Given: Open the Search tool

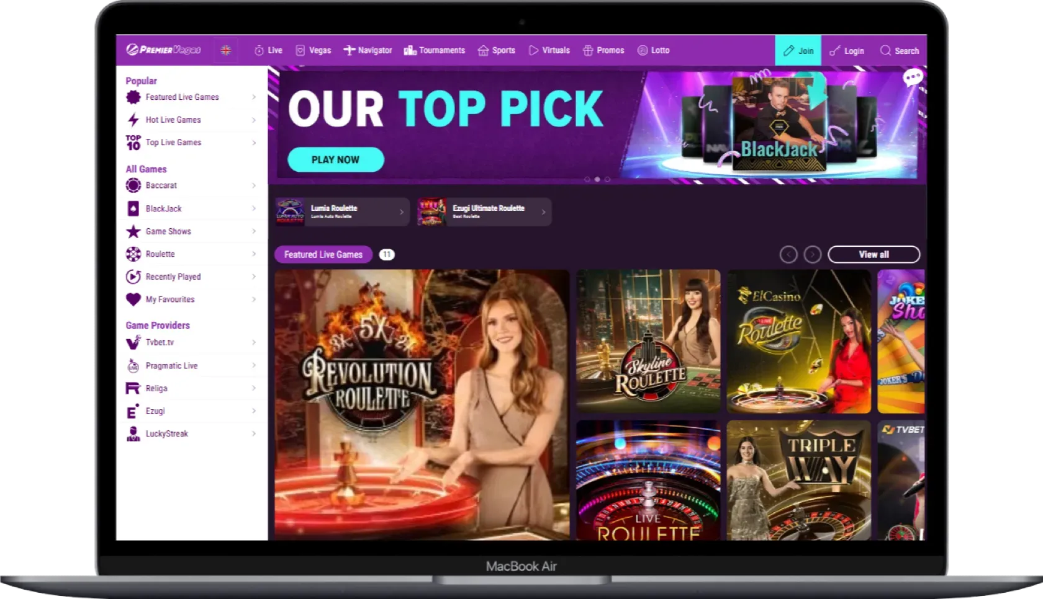Looking at the screenshot, I should (900, 51).
